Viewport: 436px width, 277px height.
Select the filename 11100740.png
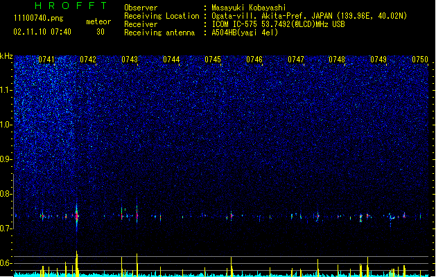click(38, 19)
